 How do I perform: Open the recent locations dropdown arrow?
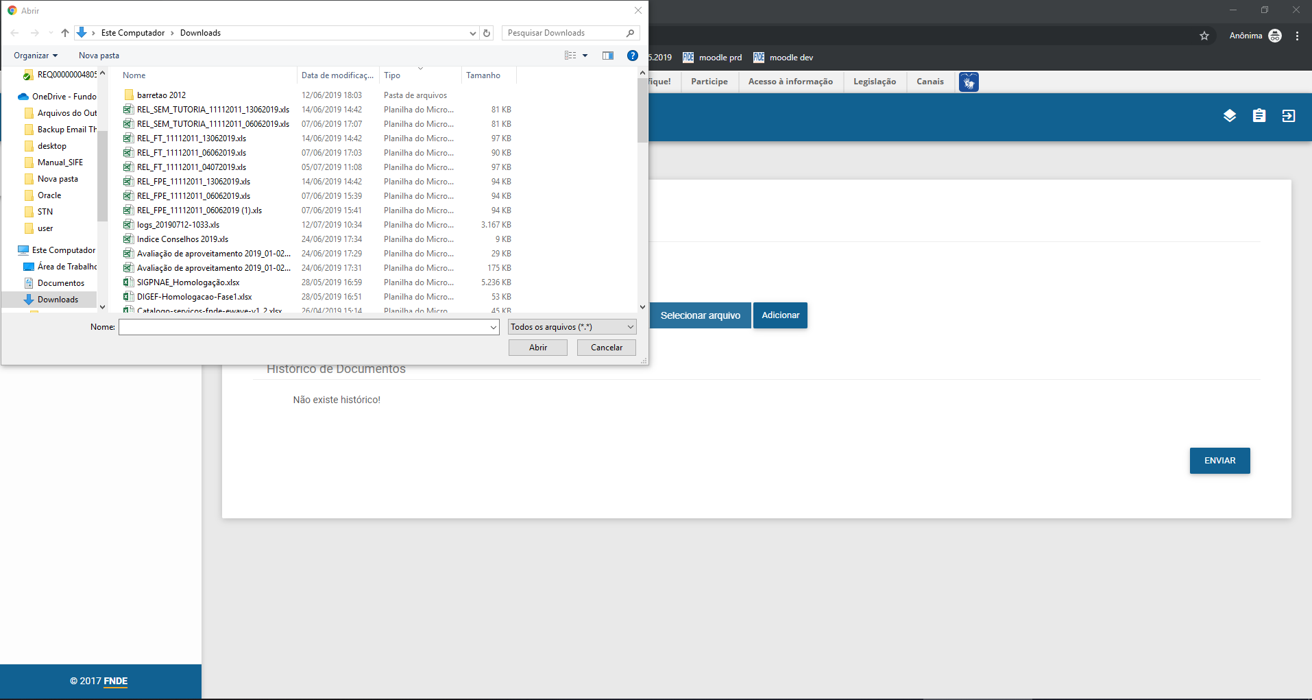tap(51, 33)
